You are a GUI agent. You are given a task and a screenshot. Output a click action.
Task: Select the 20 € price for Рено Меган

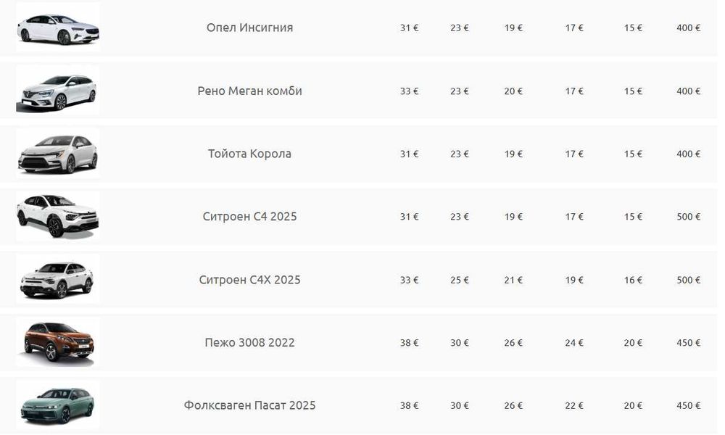click(514, 91)
